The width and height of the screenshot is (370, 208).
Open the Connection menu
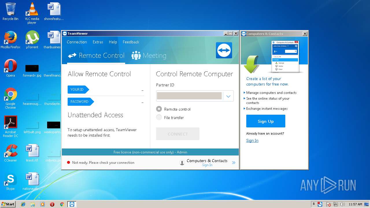77,42
